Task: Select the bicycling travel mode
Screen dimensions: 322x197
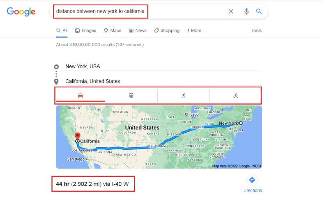Action: (x=236, y=95)
